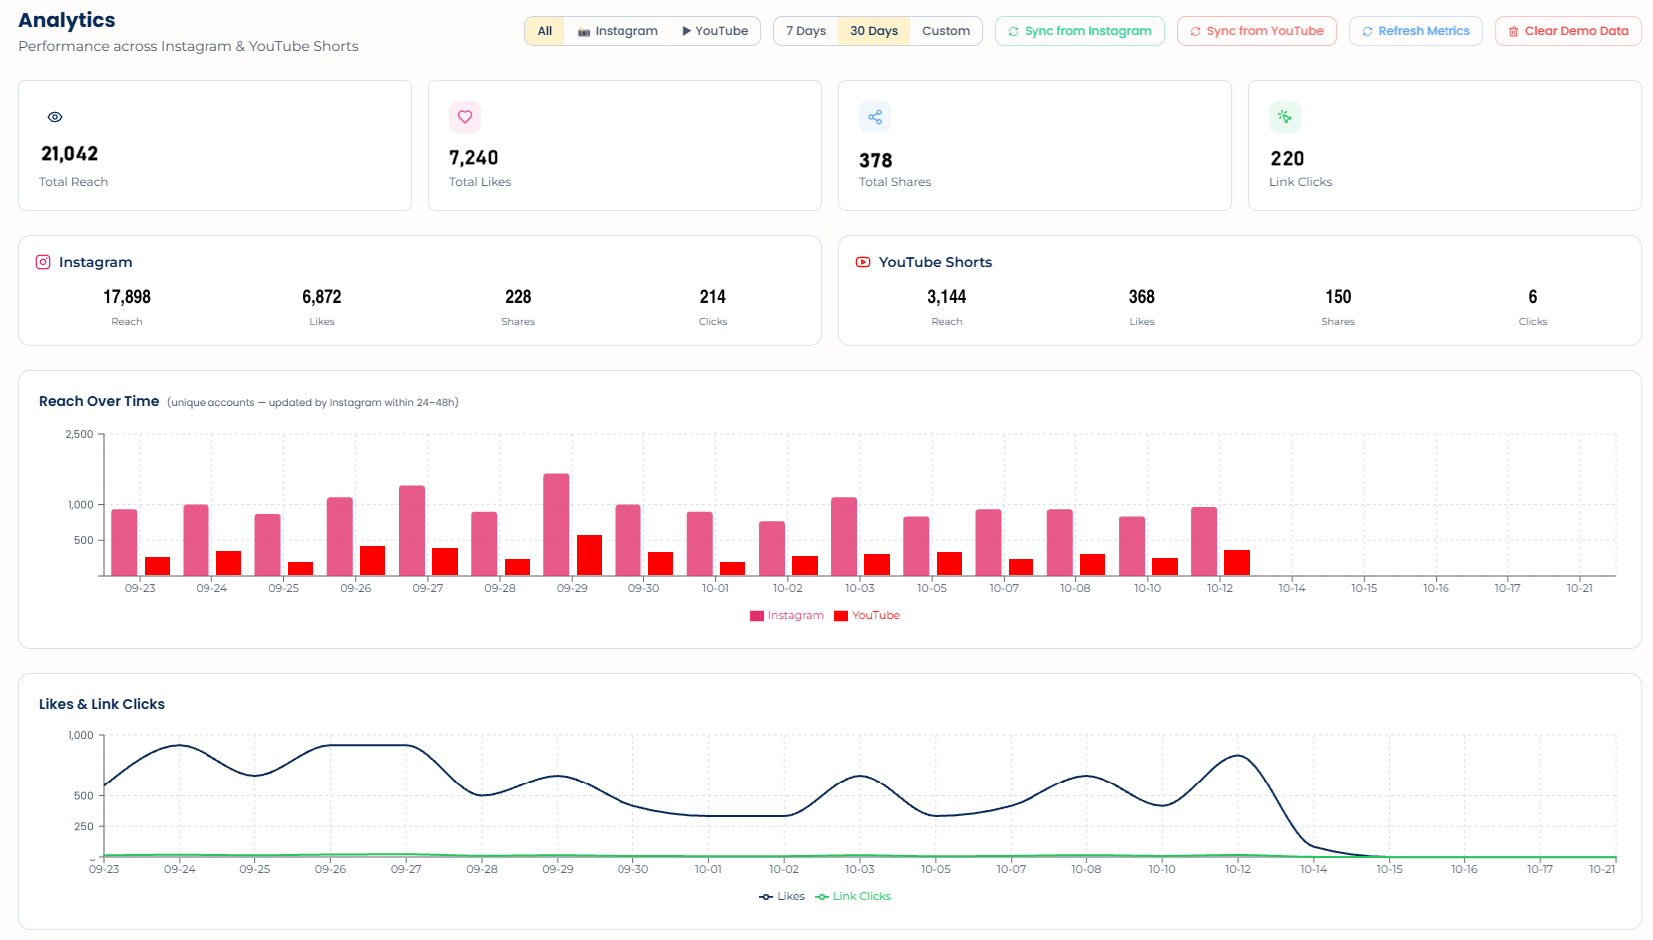The width and height of the screenshot is (1653, 940).
Task: Click the 378 Total Shares value
Action: click(x=876, y=160)
